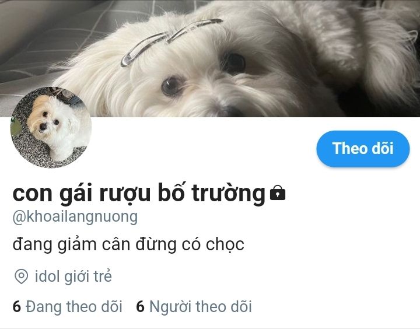
Task: Click the @khoailangnuong handle
Action: (x=75, y=217)
